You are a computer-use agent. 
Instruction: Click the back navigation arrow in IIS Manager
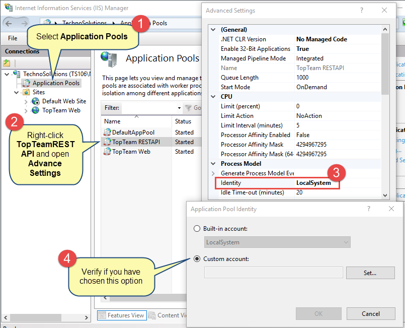(x=9, y=24)
